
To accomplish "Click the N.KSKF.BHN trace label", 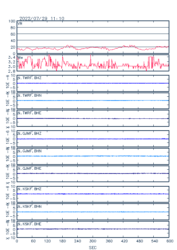I will pos(29,206).
